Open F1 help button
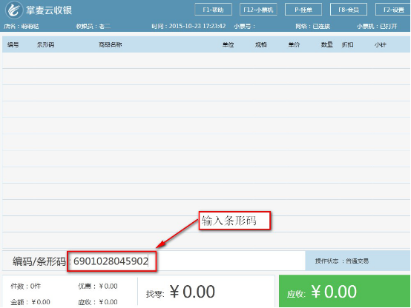411x308 pixels. click(x=213, y=10)
